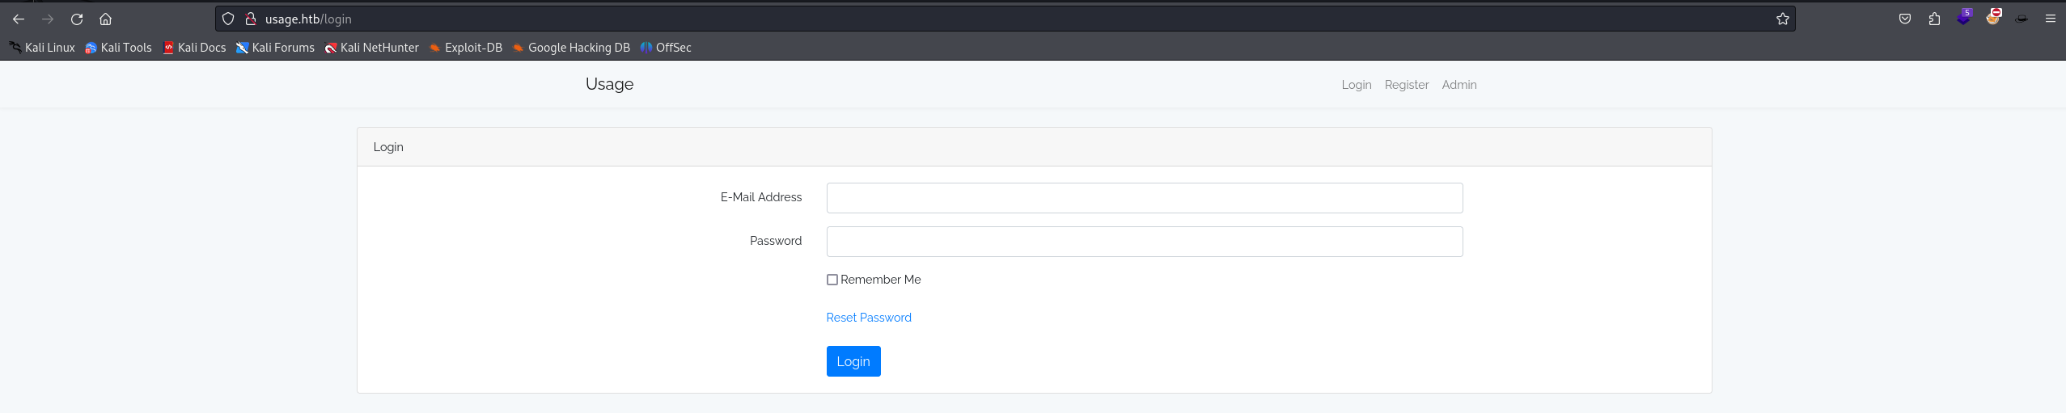Click the shield tracking protection icon
Viewport: 2066px width, 413px height.
click(228, 19)
